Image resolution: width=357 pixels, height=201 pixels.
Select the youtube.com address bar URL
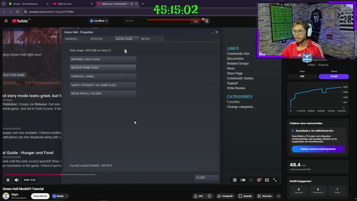pos(51,12)
